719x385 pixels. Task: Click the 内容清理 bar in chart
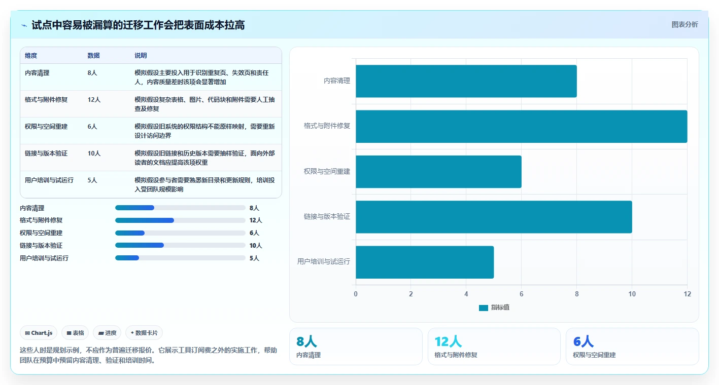(x=466, y=81)
